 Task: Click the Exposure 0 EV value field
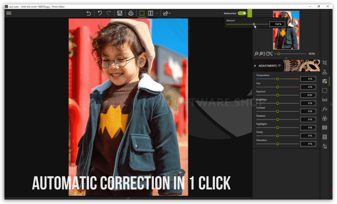coord(308,95)
